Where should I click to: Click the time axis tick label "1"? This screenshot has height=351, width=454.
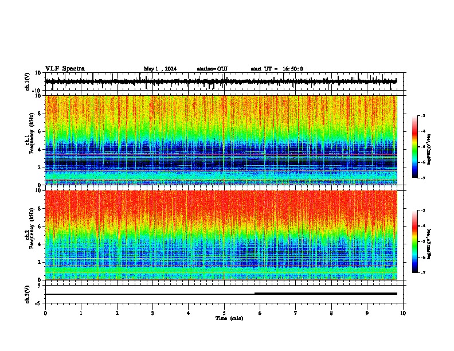click(x=81, y=313)
